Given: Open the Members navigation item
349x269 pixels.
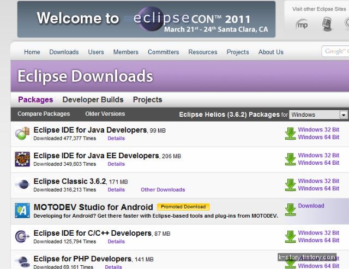Looking at the screenshot, I should pos(126,52).
